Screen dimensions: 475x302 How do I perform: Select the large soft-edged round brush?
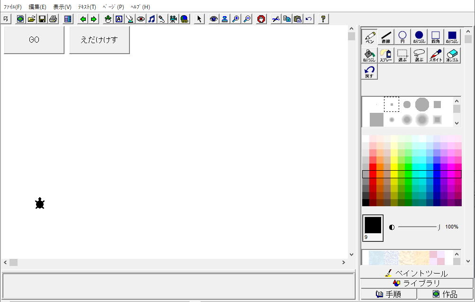tap(422, 119)
